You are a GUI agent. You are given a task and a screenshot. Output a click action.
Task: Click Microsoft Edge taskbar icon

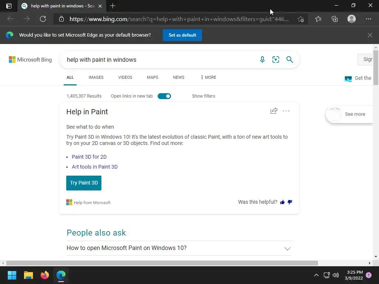tap(61, 275)
